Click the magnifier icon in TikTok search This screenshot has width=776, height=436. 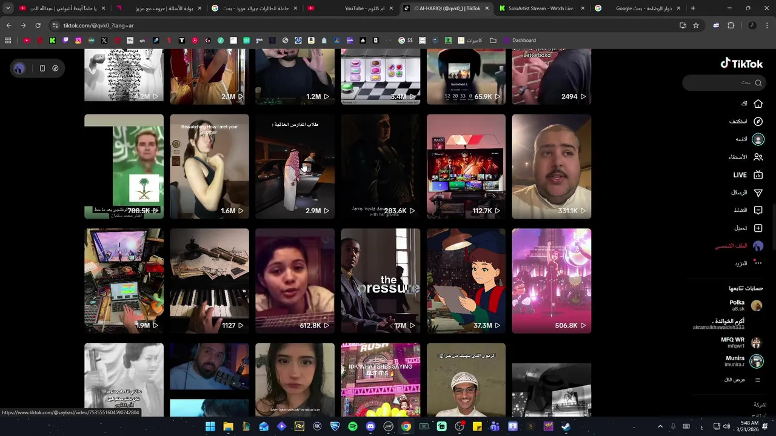coord(758,82)
